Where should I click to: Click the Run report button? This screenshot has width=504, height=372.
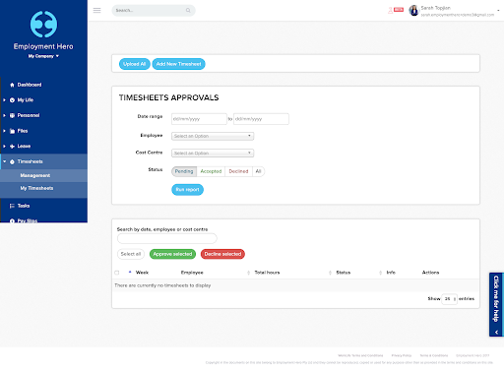(187, 190)
